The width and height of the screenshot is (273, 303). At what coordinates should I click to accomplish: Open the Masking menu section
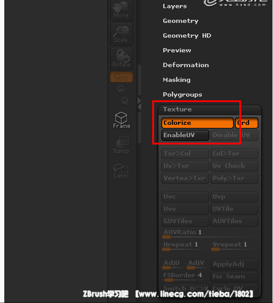[176, 80]
